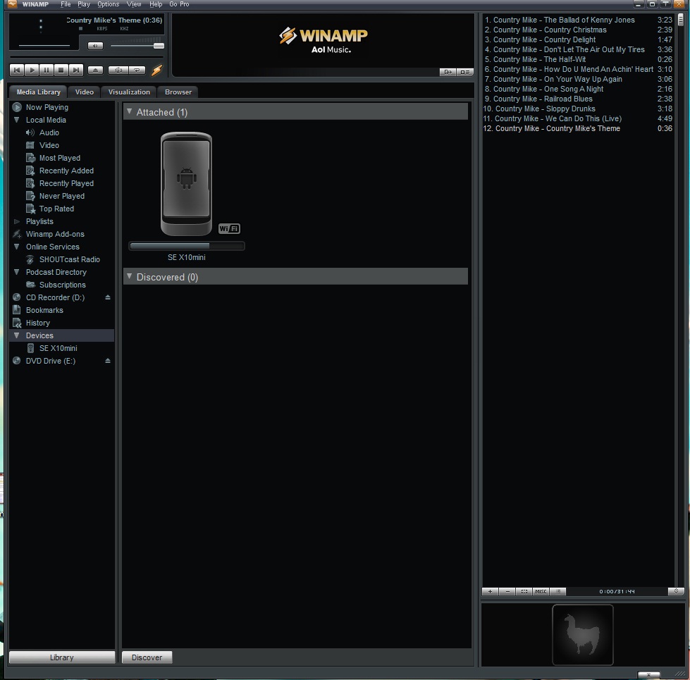Image resolution: width=690 pixels, height=680 pixels.
Task: Open the Recently Played smart view
Action: pyautogui.click(x=66, y=183)
